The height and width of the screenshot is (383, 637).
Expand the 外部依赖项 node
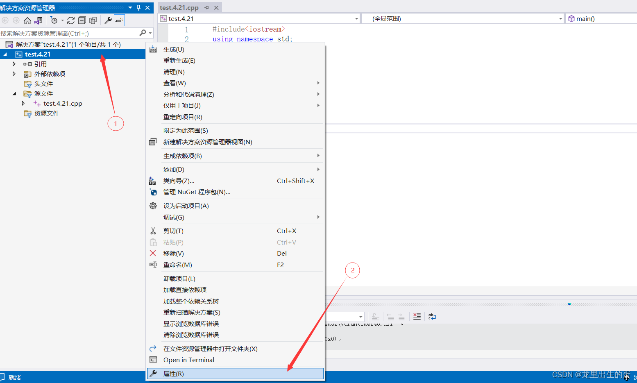coord(14,74)
